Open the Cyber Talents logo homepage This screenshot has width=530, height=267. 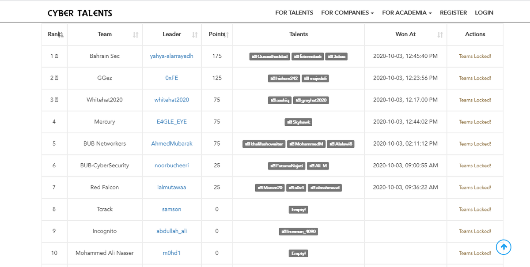80,13
